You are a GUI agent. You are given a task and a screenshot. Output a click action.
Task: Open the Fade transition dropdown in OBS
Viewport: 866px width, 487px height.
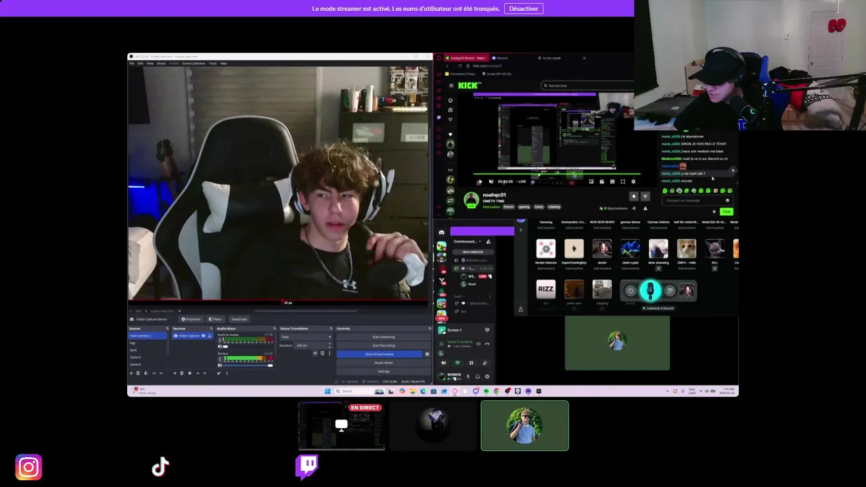[306, 337]
